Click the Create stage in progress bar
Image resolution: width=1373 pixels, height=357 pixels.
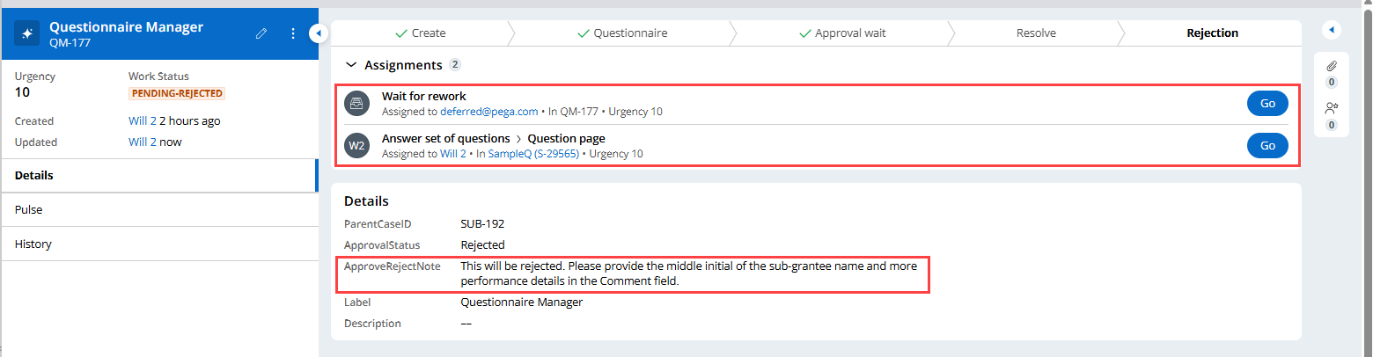coord(421,33)
